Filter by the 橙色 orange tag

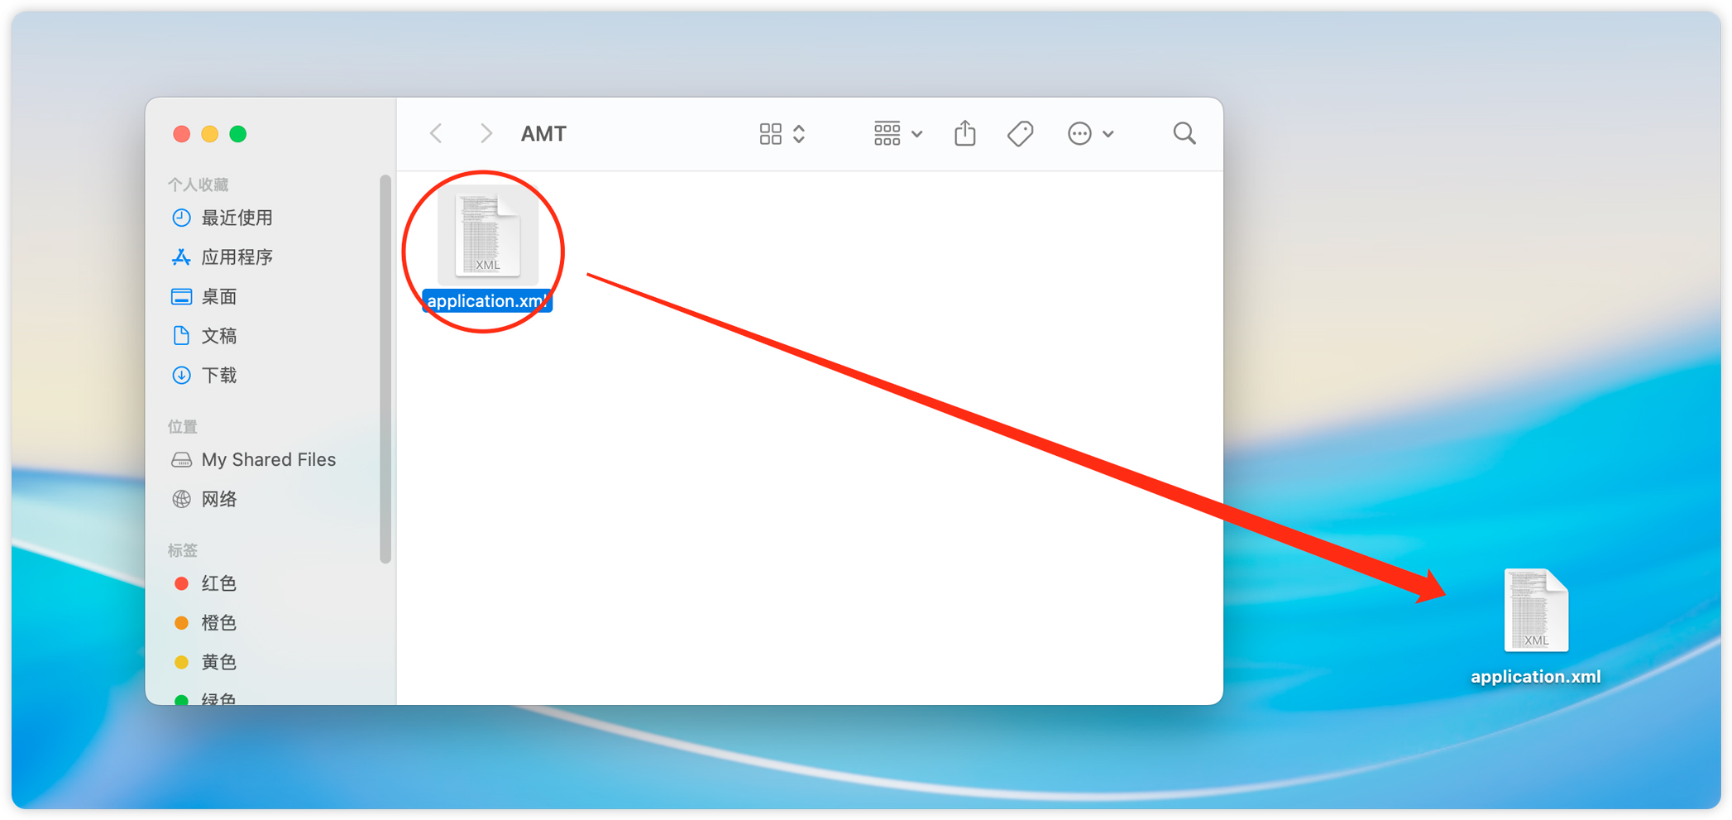click(218, 623)
